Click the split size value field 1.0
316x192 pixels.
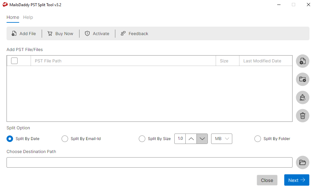coord(180,139)
